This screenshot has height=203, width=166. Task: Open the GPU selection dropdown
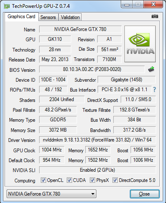[51, 194]
